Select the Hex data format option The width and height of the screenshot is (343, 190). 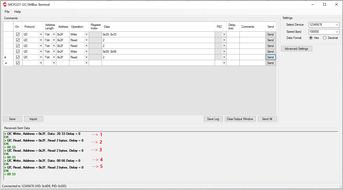click(311, 38)
